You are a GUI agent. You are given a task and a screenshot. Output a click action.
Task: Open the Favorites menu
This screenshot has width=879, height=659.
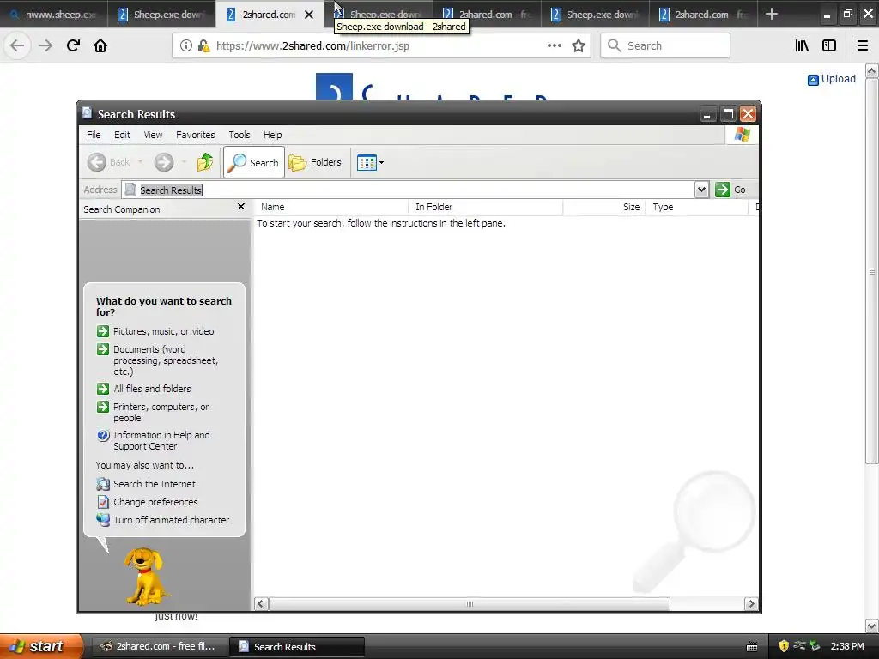195,135
